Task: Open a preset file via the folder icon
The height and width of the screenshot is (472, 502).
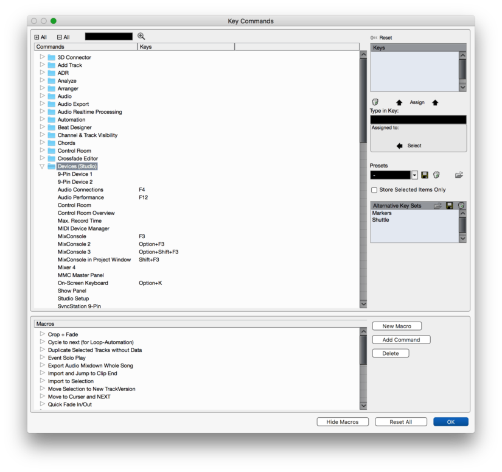Action: click(460, 175)
